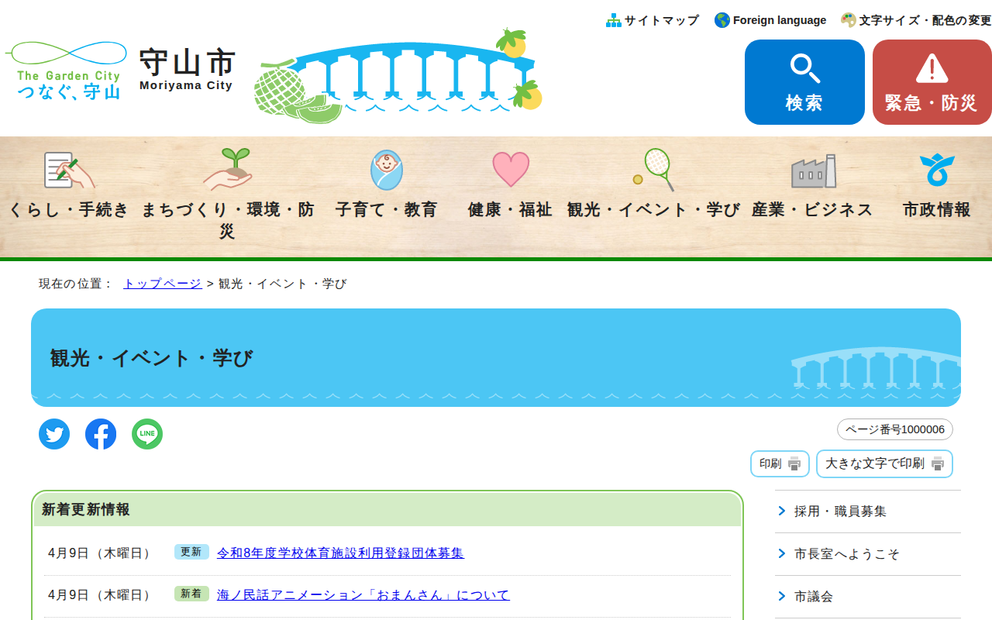Image resolution: width=992 pixels, height=620 pixels.
Task: Open 採用・職員募集 sidebar link
Action: (840, 511)
